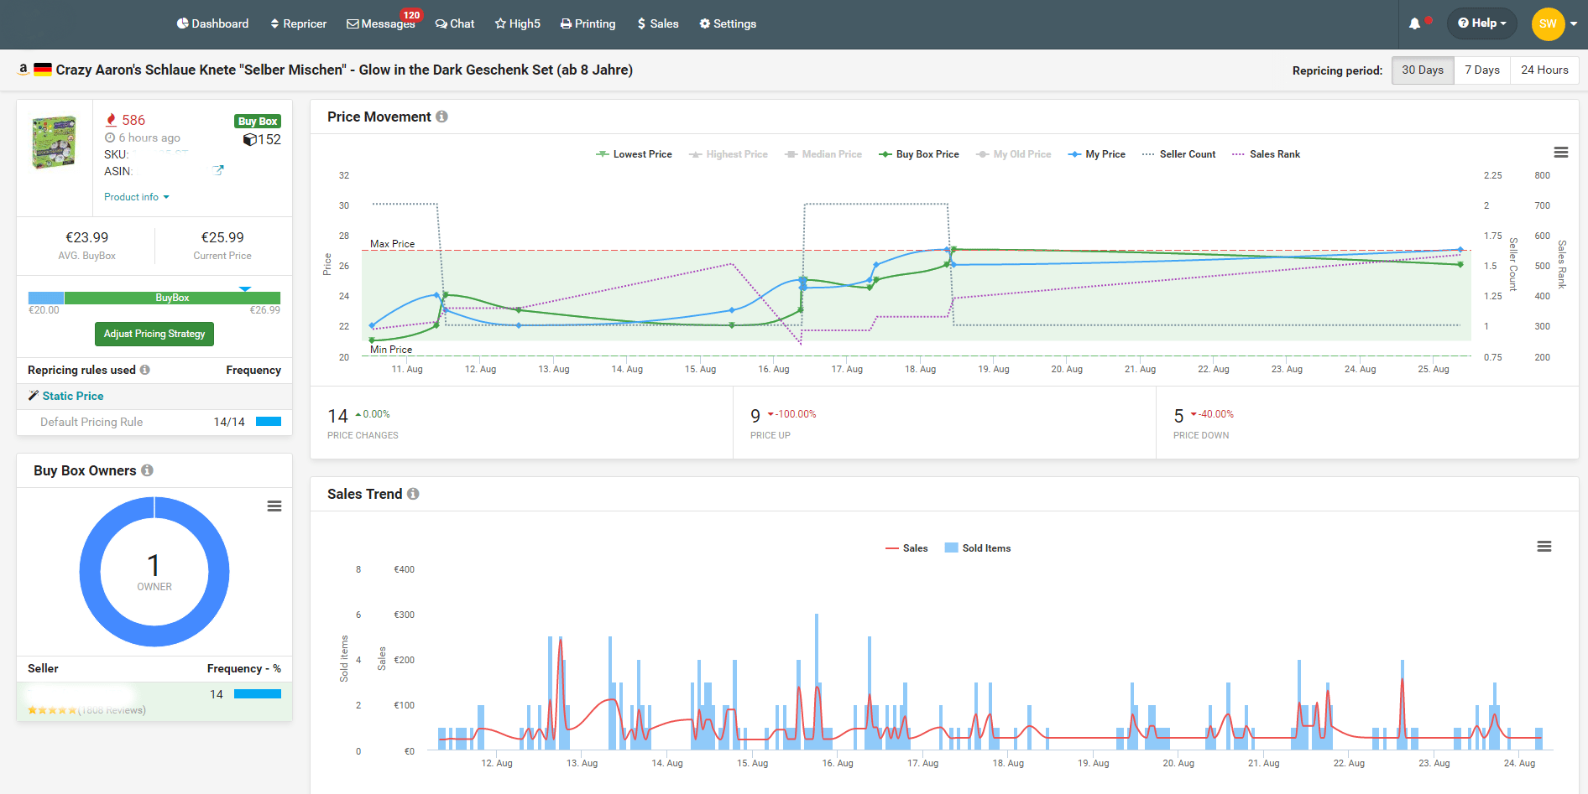Click the stock box icon beside 152
Viewport: 1588px width, 794px height.
(x=249, y=140)
